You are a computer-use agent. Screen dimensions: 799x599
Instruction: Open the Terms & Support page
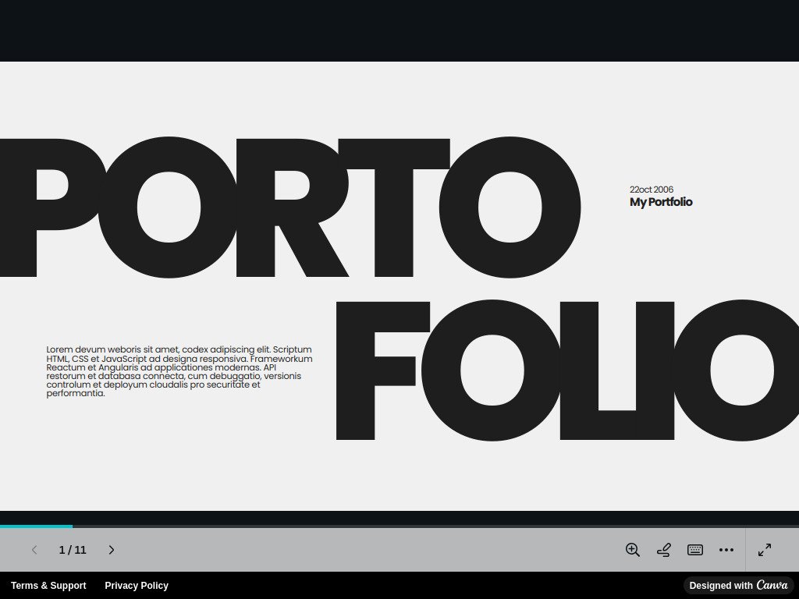[x=48, y=585]
